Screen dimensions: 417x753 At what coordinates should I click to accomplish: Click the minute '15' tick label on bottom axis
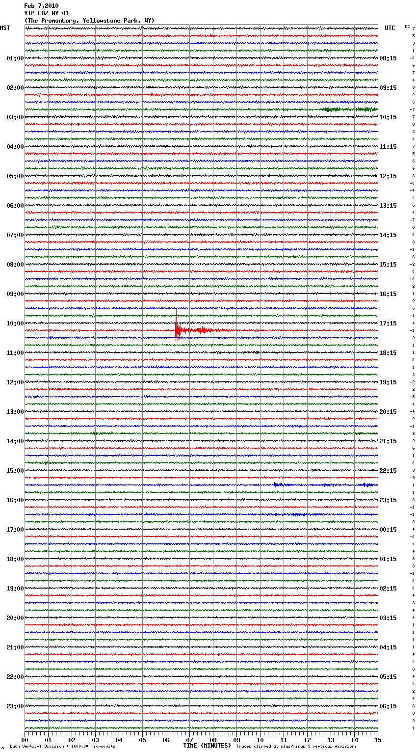tap(378, 740)
